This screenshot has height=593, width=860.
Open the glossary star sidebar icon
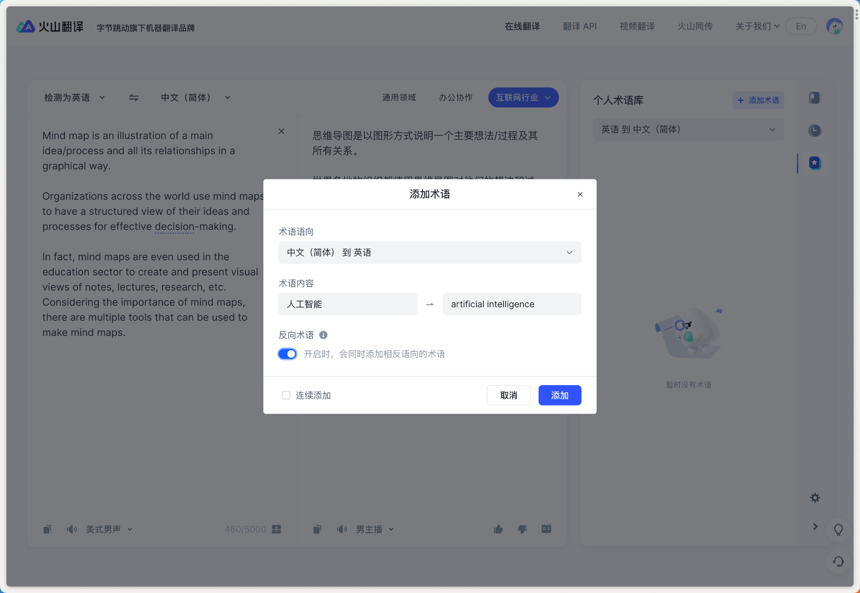(x=815, y=163)
